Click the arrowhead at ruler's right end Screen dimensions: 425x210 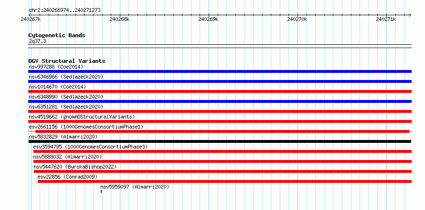(410, 15)
